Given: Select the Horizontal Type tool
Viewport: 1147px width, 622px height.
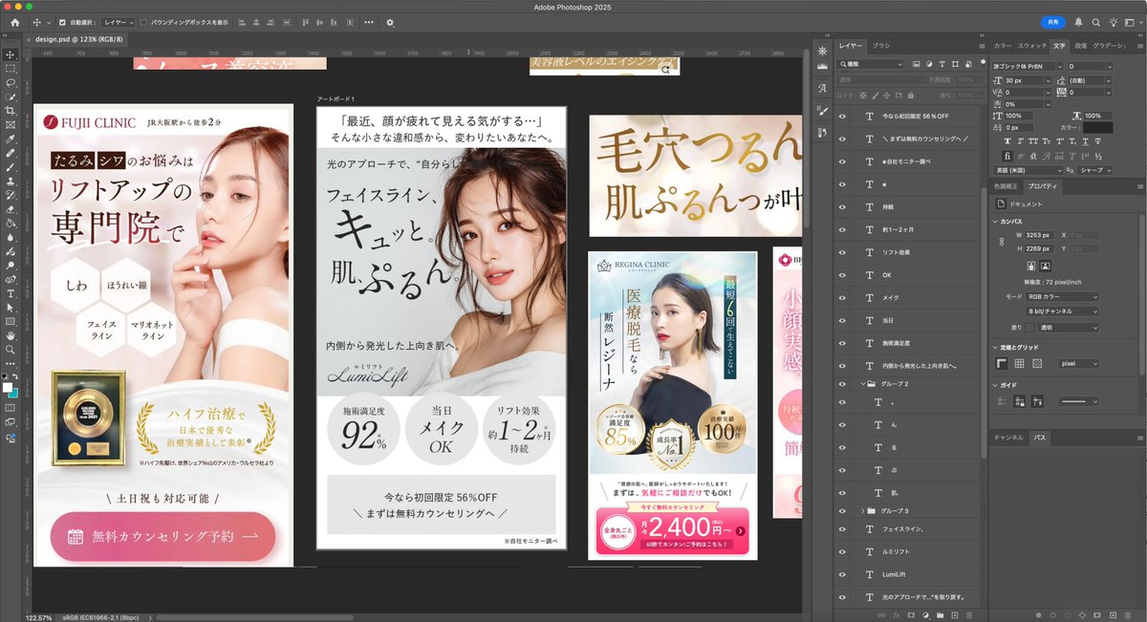Looking at the screenshot, I should click(10, 293).
